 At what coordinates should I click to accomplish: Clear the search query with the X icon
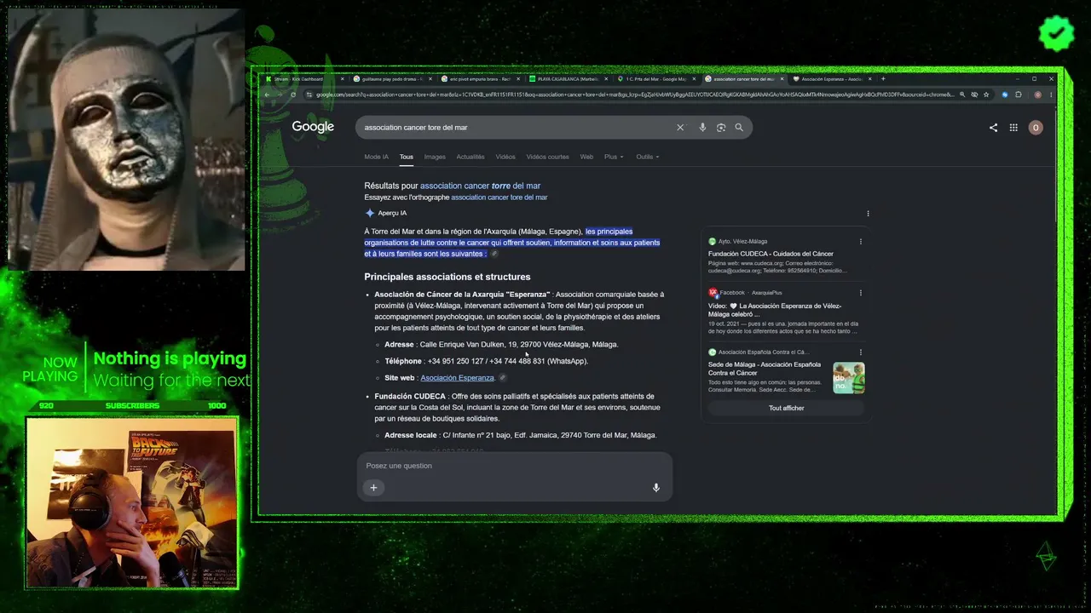click(680, 128)
